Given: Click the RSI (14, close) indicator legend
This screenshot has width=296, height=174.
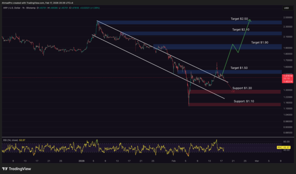Looking at the screenshot, I should (x=11, y=139).
